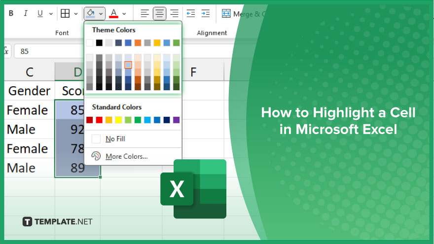Screen dimensions: 434x244
Task: Collapse the Fill Color dropdown arrow
Action: pos(101,14)
